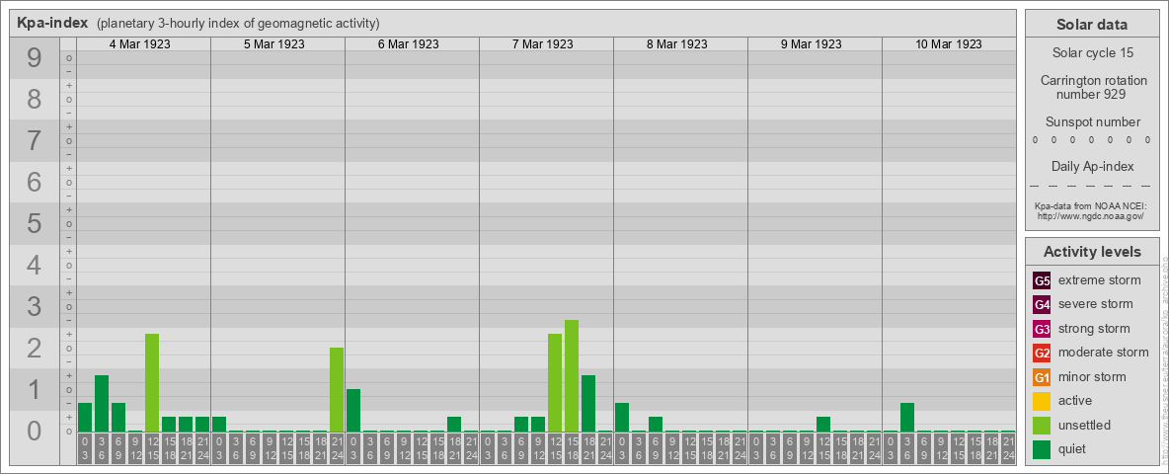Click the Solar cycle 15 text
The image size is (1169, 474).
point(1092,53)
